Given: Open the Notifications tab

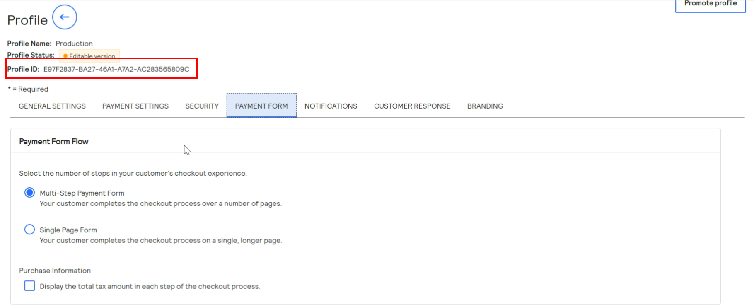Looking at the screenshot, I should pyautogui.click(x=331, y=106).
